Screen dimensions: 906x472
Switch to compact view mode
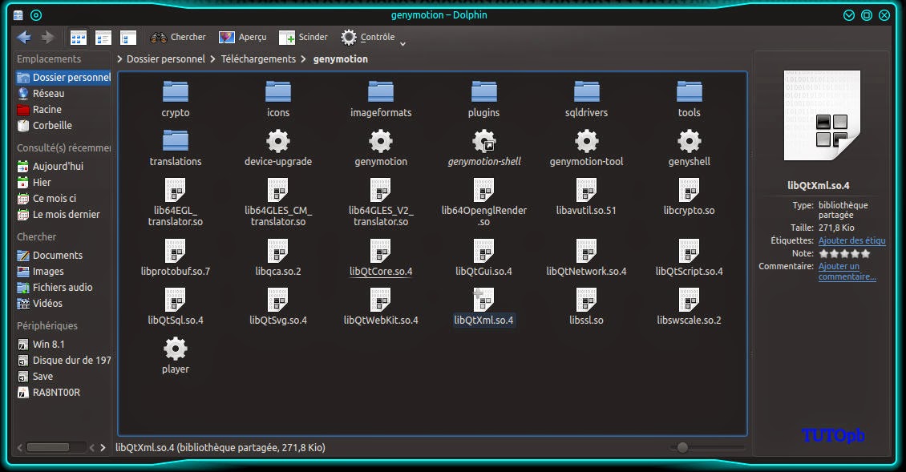tap(103, 38)
